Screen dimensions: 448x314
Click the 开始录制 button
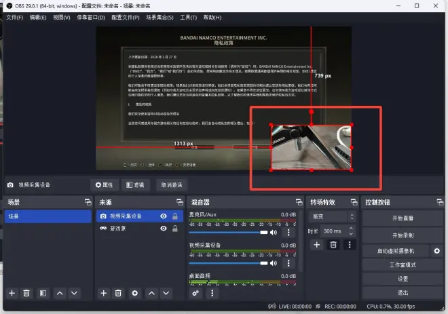pyautogui.click(x=403, y=235)
